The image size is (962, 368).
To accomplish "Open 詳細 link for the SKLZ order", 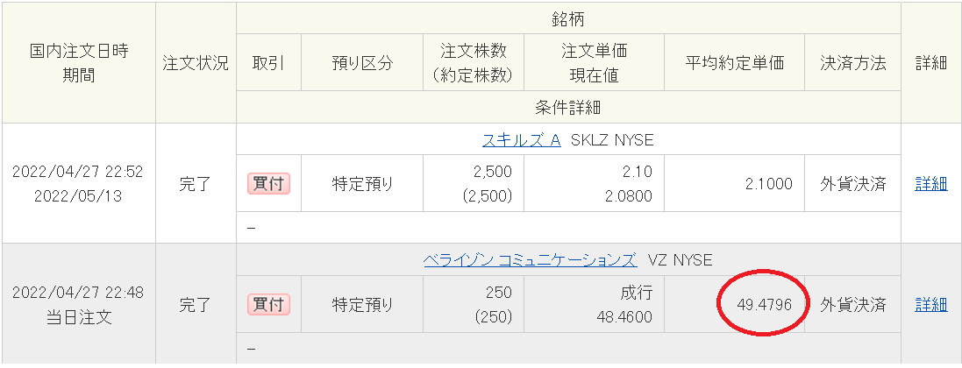I will point(930,184).
